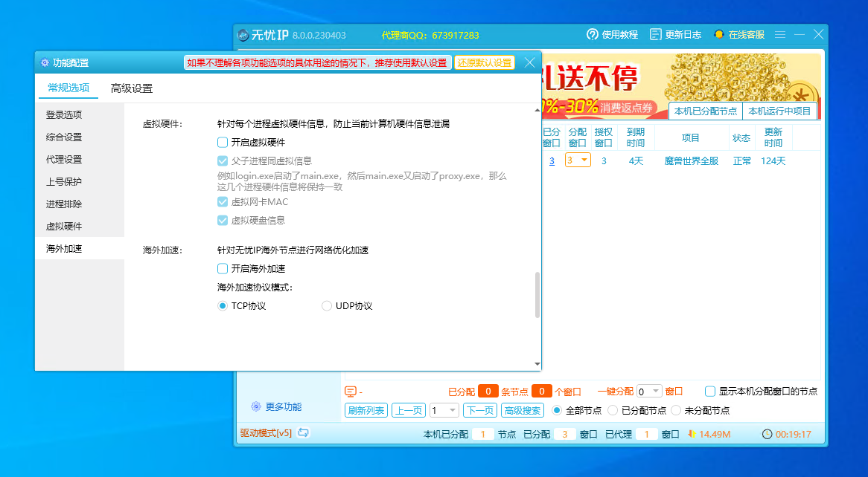Enable 开启虚拟硬件 checkbox
The image size is (868, 477).
point(223,142)
